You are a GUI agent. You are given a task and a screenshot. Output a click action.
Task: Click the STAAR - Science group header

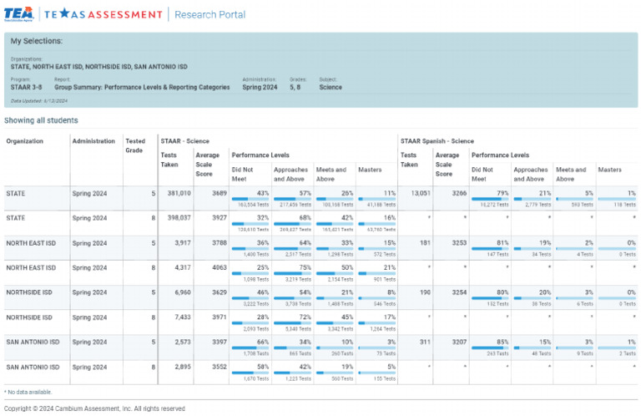tap(185, 141)
